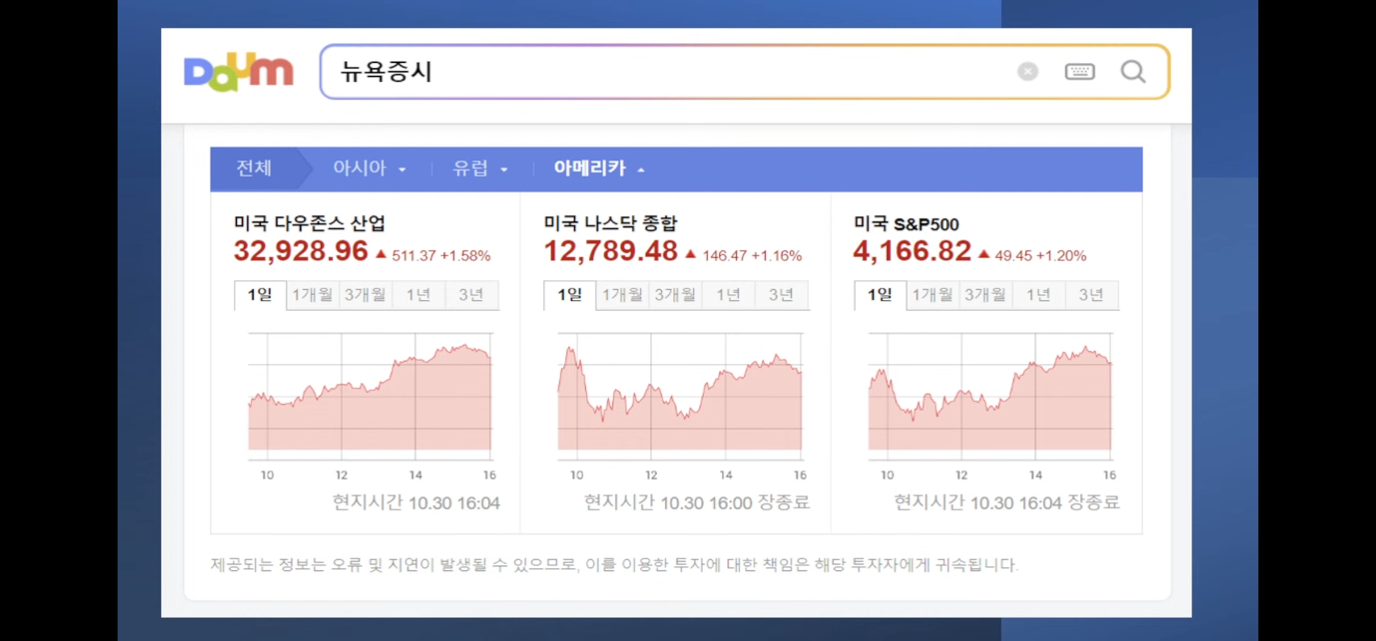This screenshot has width=1376, height=641.
Task: Select 1개월 tab for S&P500
Action: coord(933,295)
